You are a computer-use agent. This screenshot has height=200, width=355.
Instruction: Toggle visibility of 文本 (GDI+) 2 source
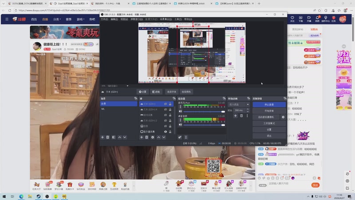166,120
